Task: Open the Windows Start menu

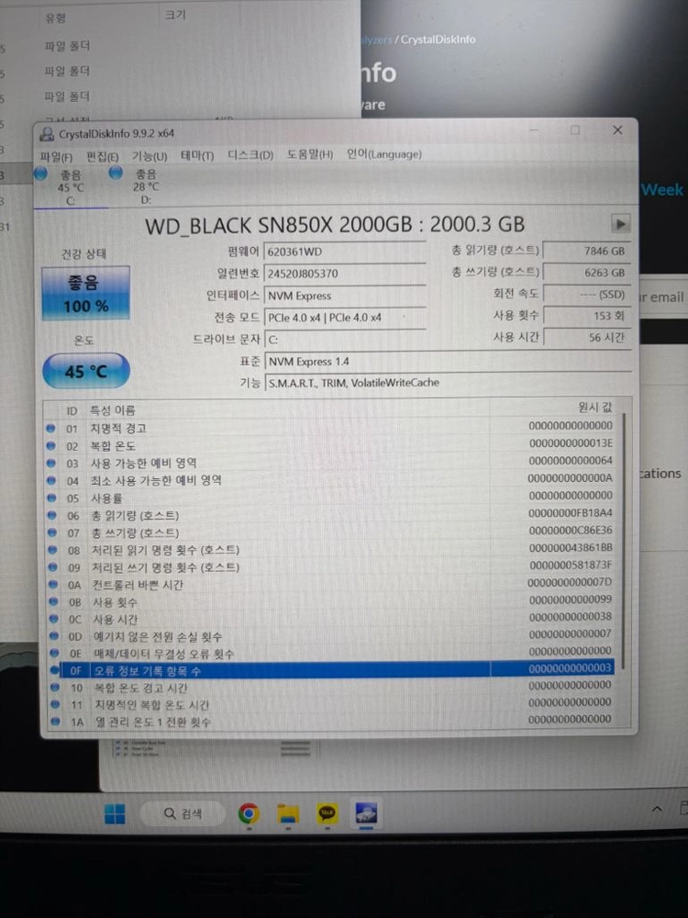Action: point(115,813)
